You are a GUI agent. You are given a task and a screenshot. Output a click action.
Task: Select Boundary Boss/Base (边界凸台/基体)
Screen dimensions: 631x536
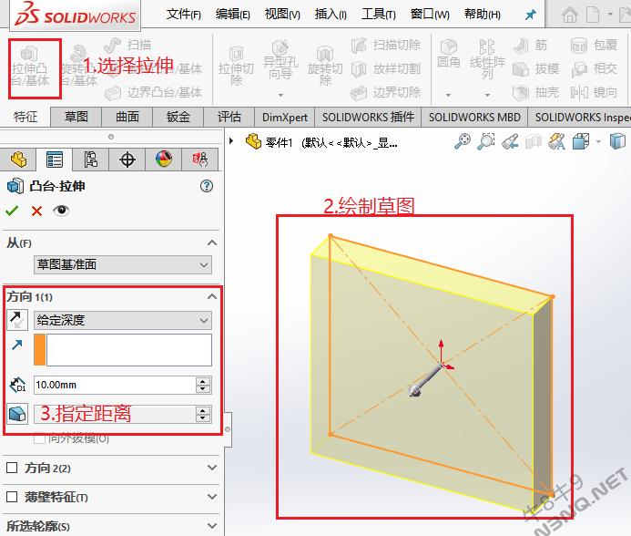(153, 93)
